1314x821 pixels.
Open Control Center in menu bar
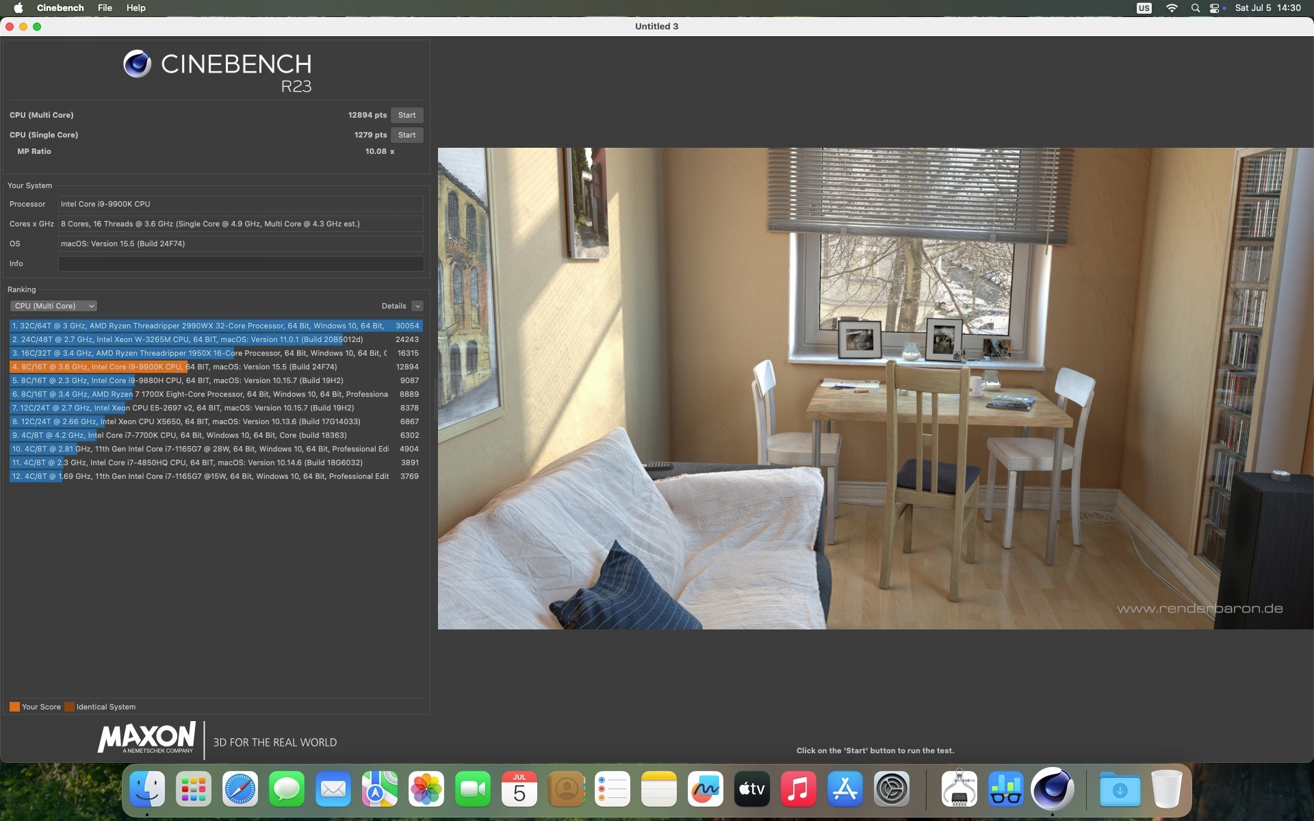click(x=1214, y=8)
